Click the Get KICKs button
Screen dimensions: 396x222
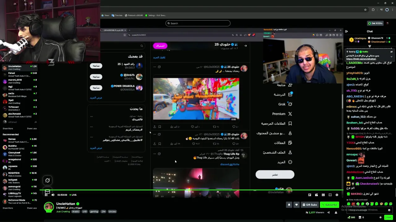(375, 23)
